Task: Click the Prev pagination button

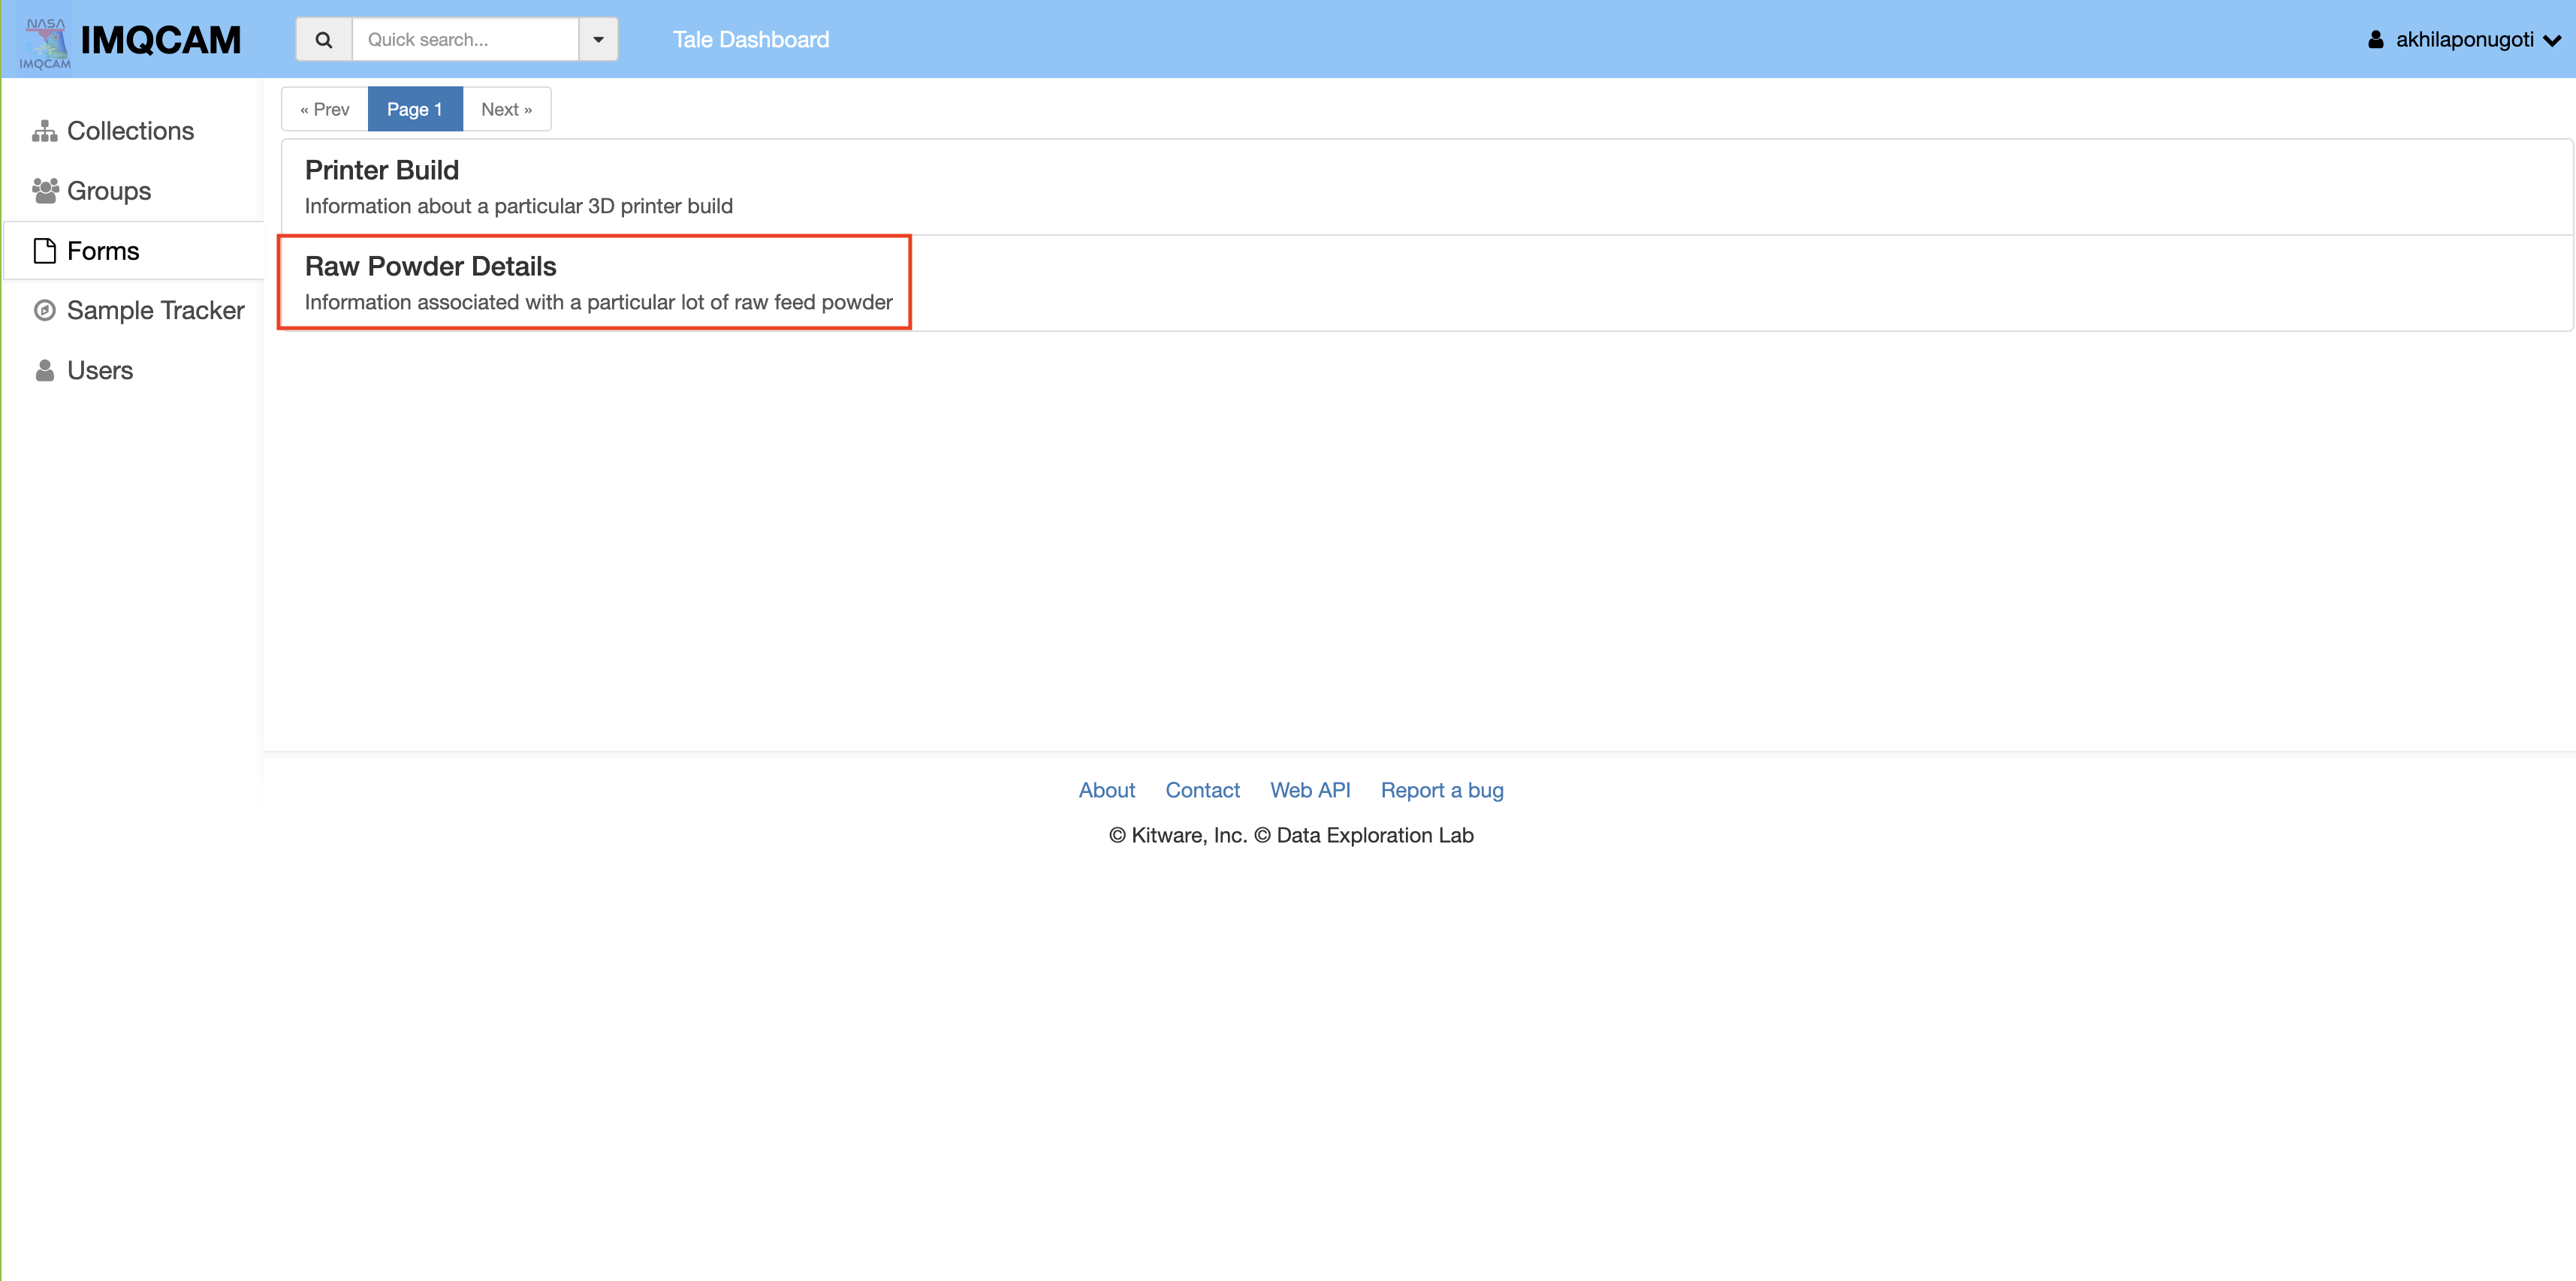Action: pyautogui.click(x=325, y=109)
